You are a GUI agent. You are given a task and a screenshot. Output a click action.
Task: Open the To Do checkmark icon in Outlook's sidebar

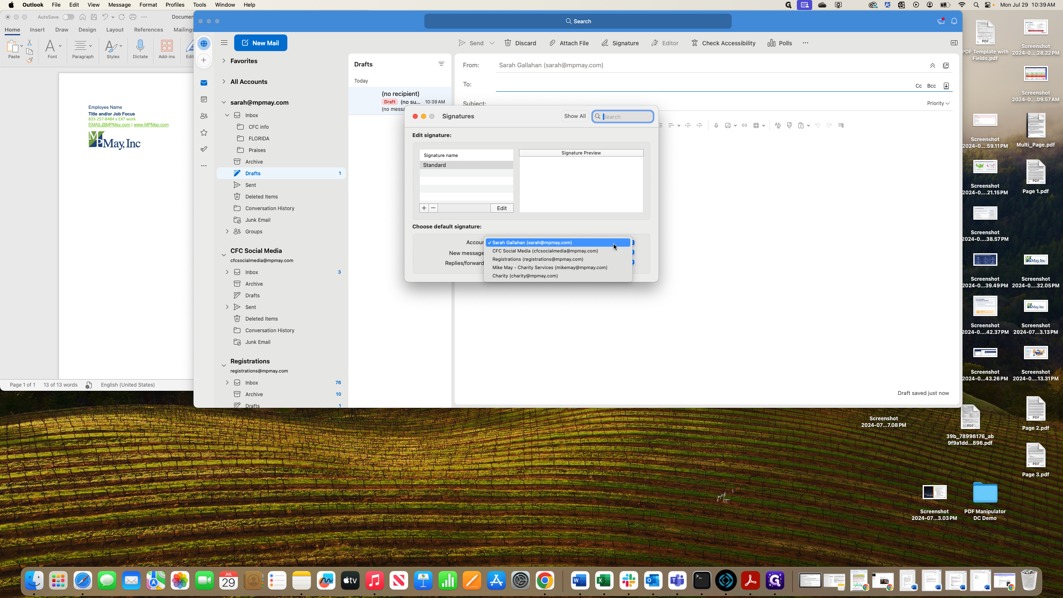pyautogui.click(x=204, y=149)
